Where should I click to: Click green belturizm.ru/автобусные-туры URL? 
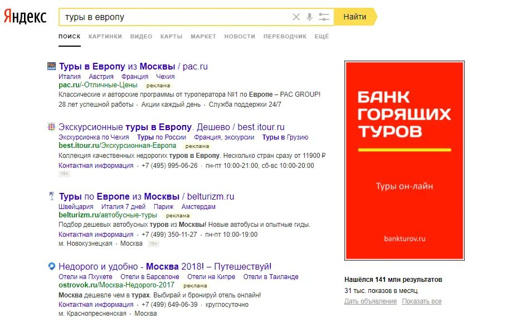pyautogui.click(x=108, y=215)
